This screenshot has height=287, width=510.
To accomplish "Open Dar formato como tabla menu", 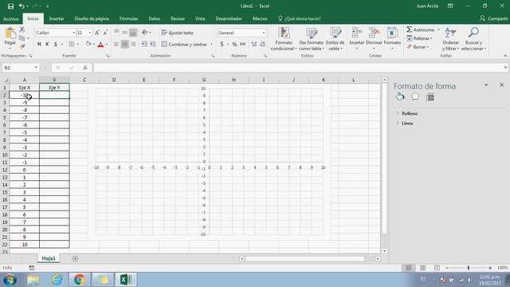I will (312, 39).
